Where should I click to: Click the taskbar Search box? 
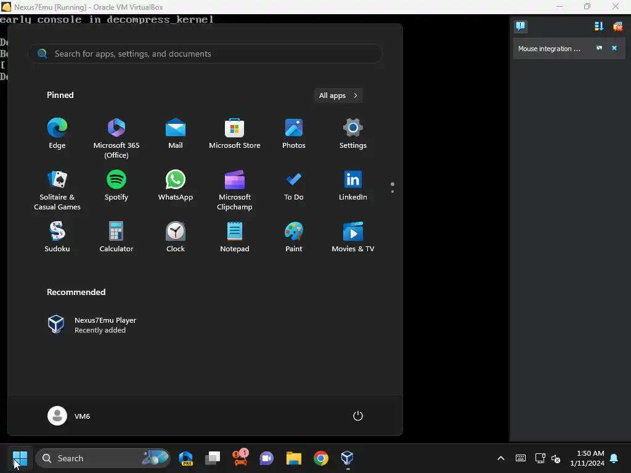[x=103, y=458]
